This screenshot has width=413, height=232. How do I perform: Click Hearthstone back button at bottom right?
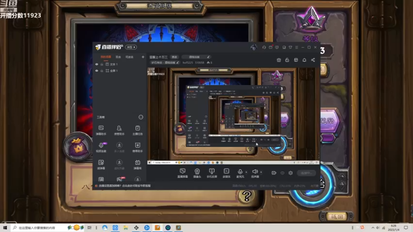(337, 217)
